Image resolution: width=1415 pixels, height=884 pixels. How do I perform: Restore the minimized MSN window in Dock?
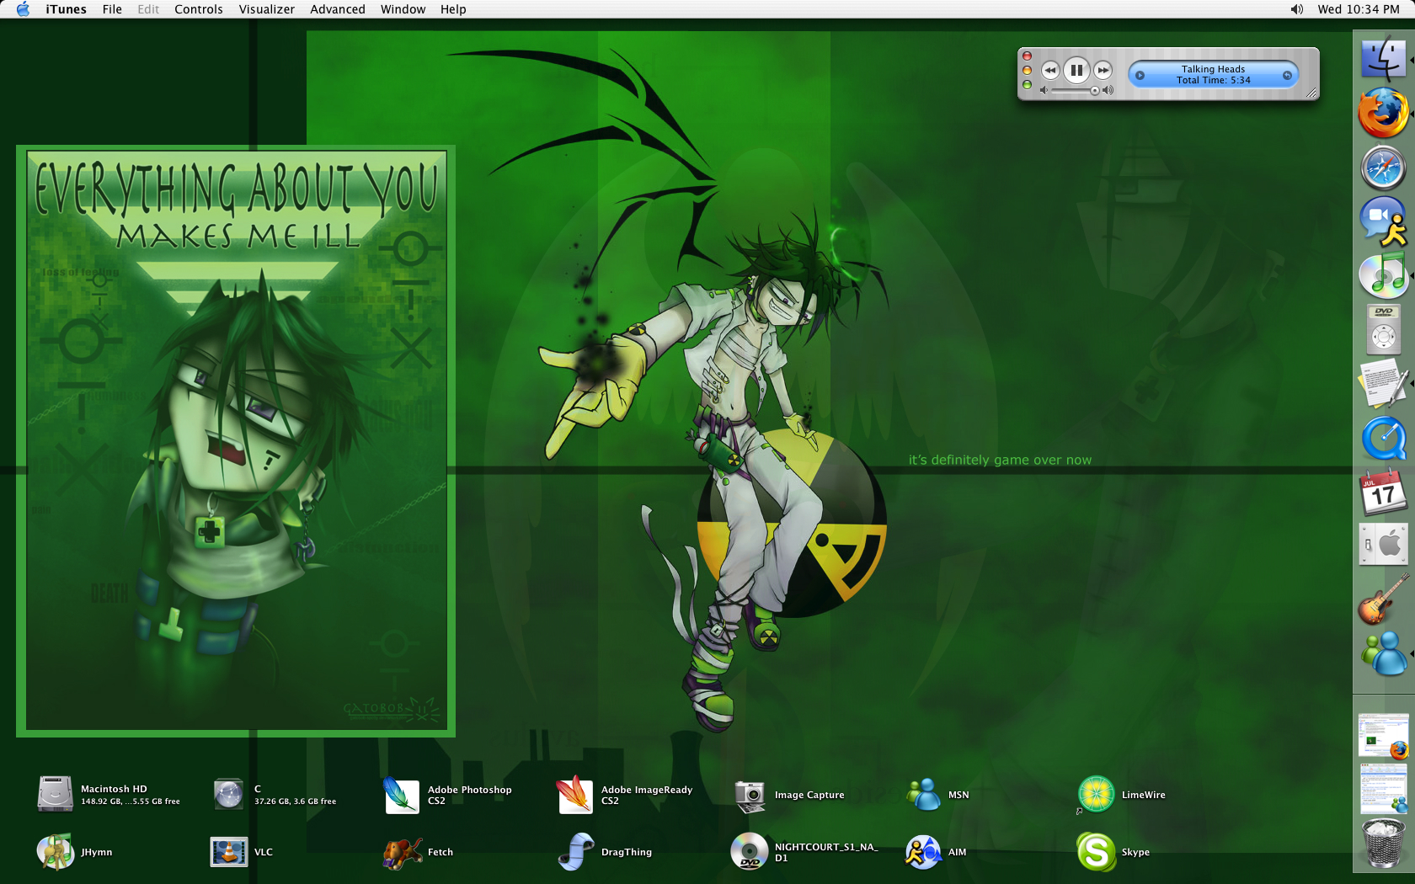1383,789
